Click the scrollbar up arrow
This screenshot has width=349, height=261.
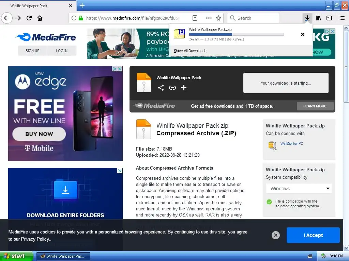(x=346, y=28)
